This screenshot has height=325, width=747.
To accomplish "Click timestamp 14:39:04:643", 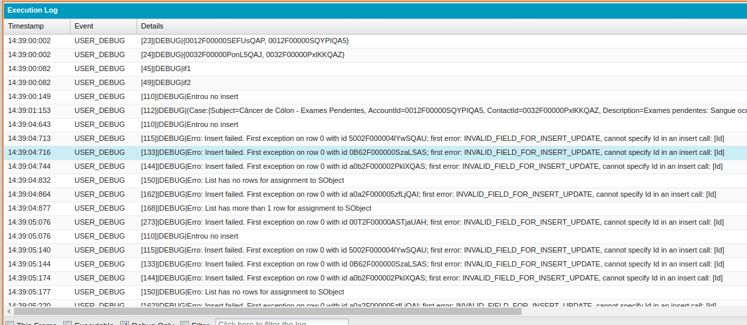I will [x=29, y=125].
